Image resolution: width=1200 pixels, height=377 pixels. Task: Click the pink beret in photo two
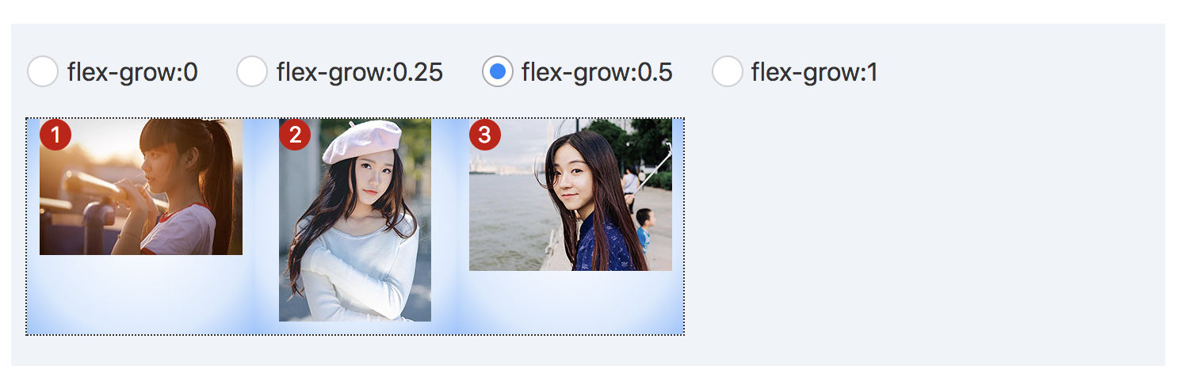click(x=362, y=141)
